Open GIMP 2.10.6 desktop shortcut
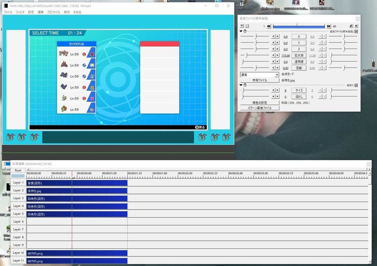The image size is (377, 266). click(x=244, y=6)
